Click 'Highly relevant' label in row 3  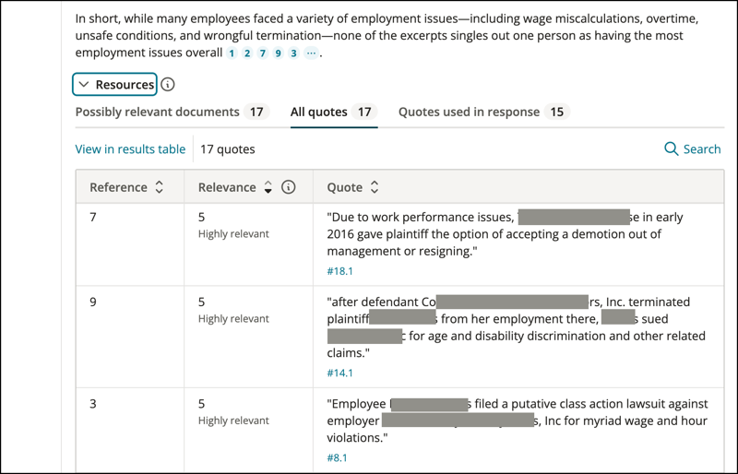pyautogui.click(x=233, y=421)
